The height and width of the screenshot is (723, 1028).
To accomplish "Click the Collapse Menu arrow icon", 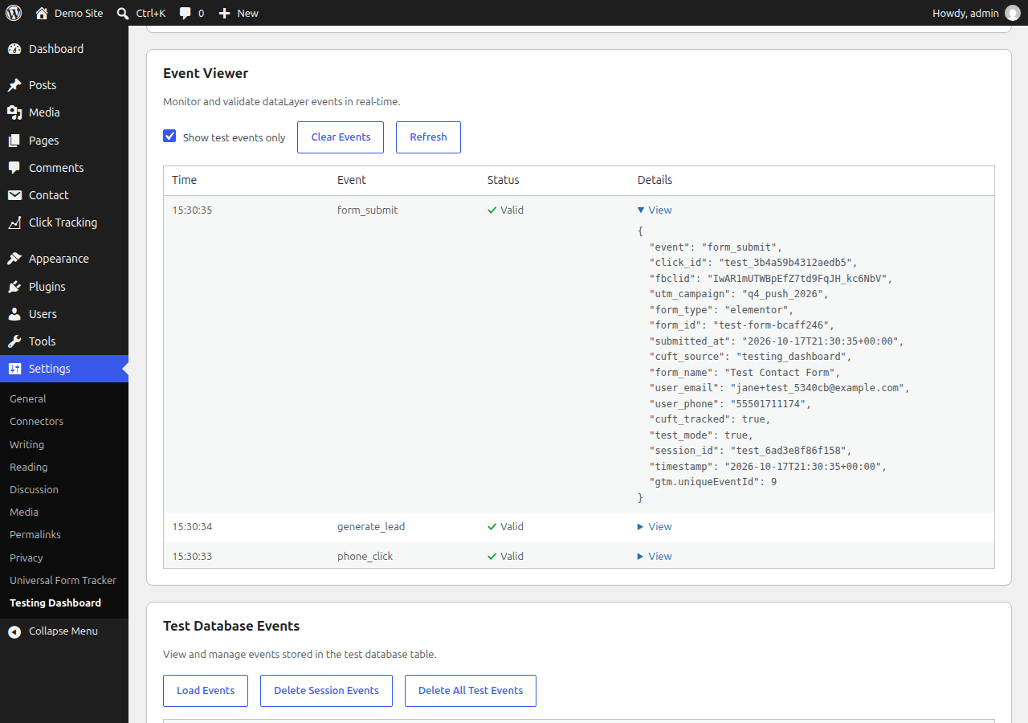I will click(14, 631).
